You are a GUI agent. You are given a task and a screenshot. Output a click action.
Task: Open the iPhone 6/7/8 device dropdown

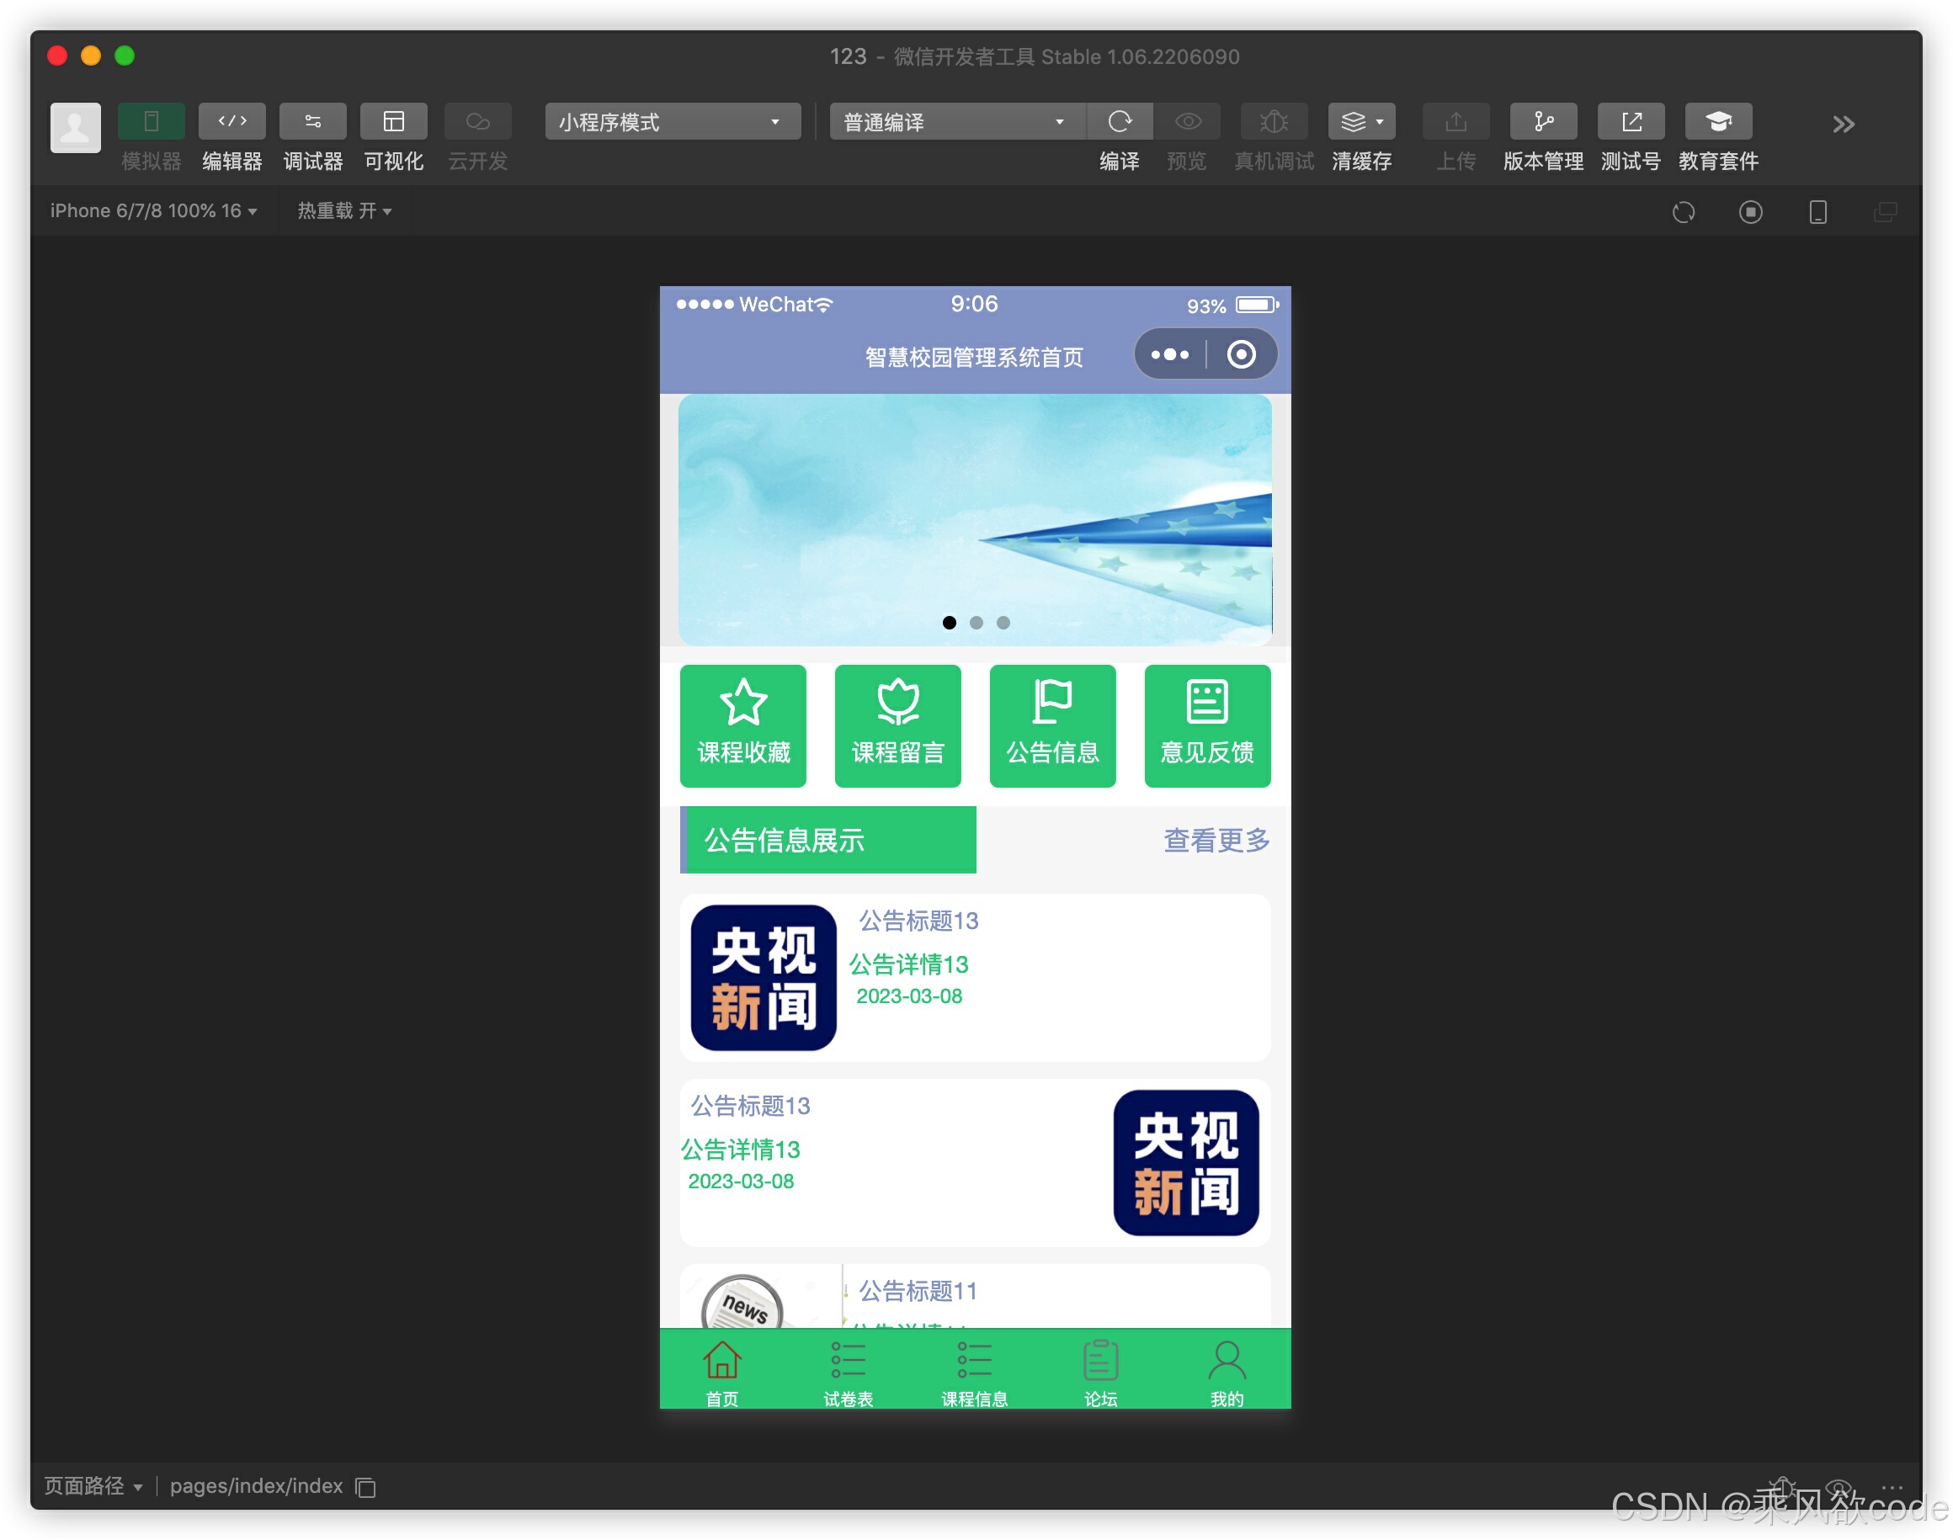tap(153, 211)
